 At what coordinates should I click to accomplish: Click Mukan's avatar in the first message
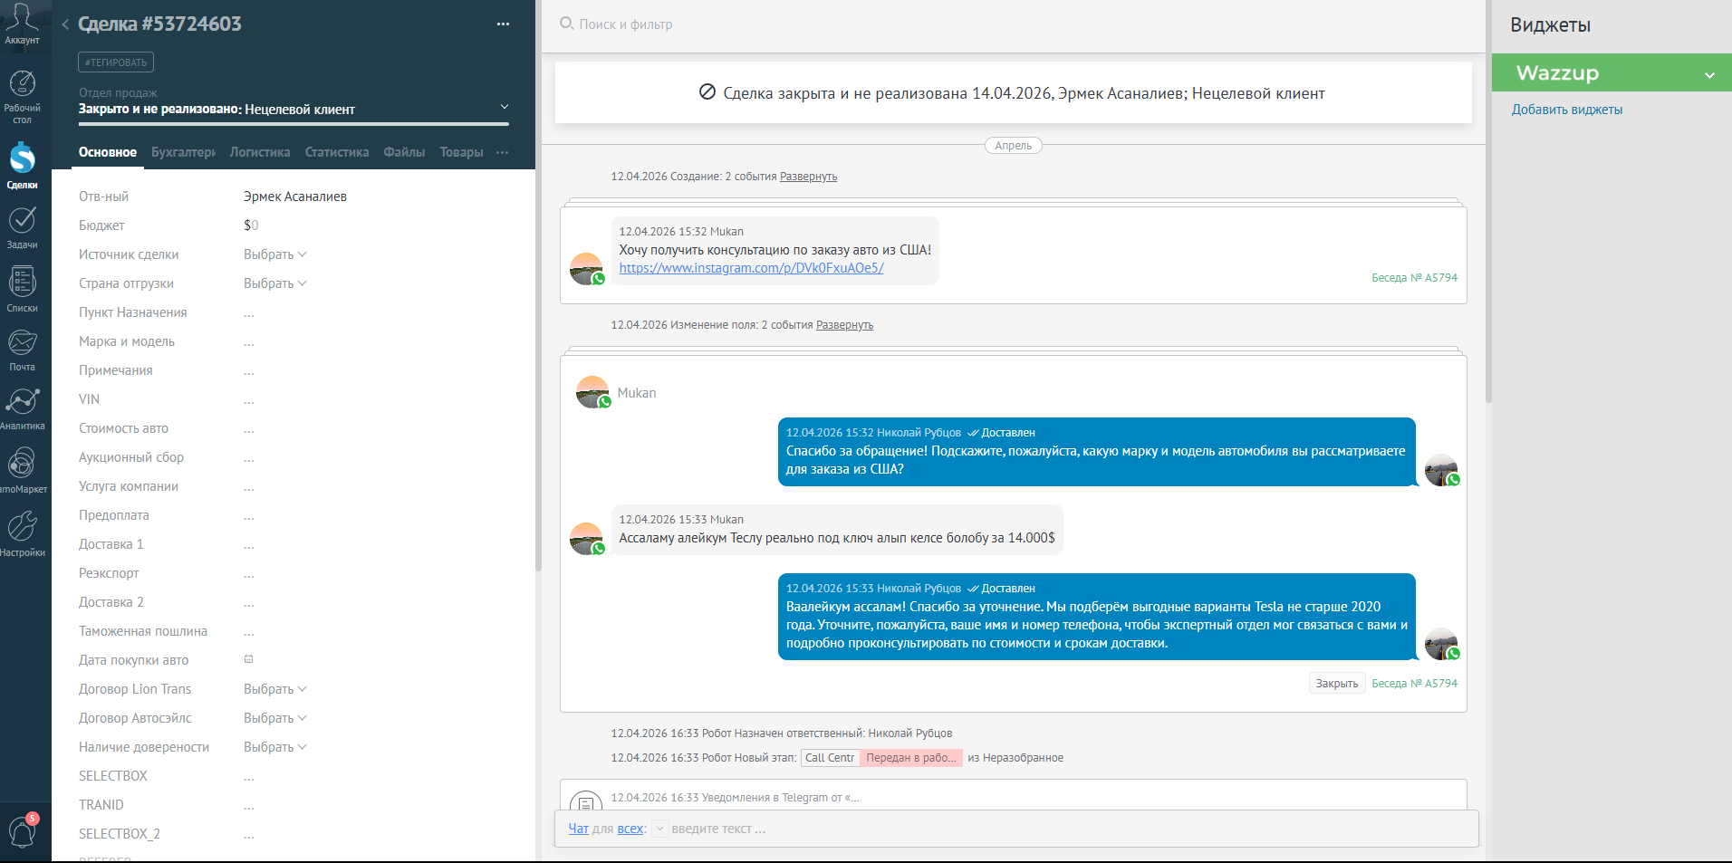tap(586, 268)
